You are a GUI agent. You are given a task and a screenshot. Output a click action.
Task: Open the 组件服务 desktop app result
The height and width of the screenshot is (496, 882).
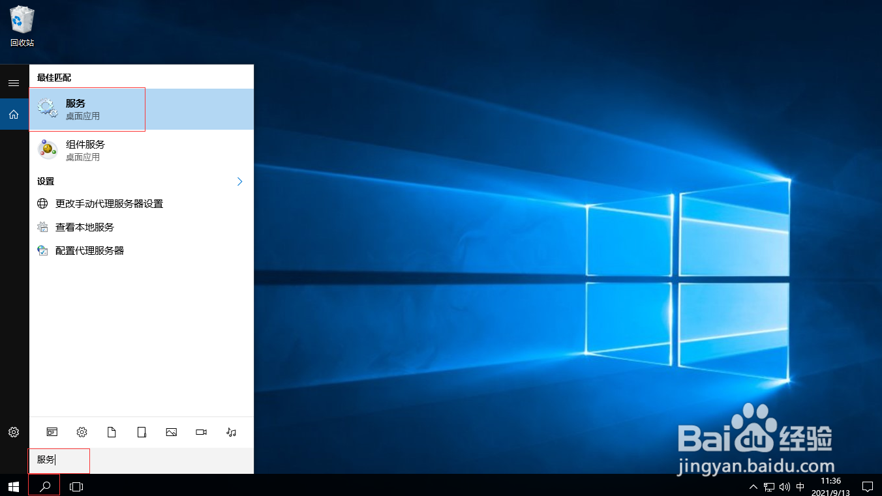142,151
